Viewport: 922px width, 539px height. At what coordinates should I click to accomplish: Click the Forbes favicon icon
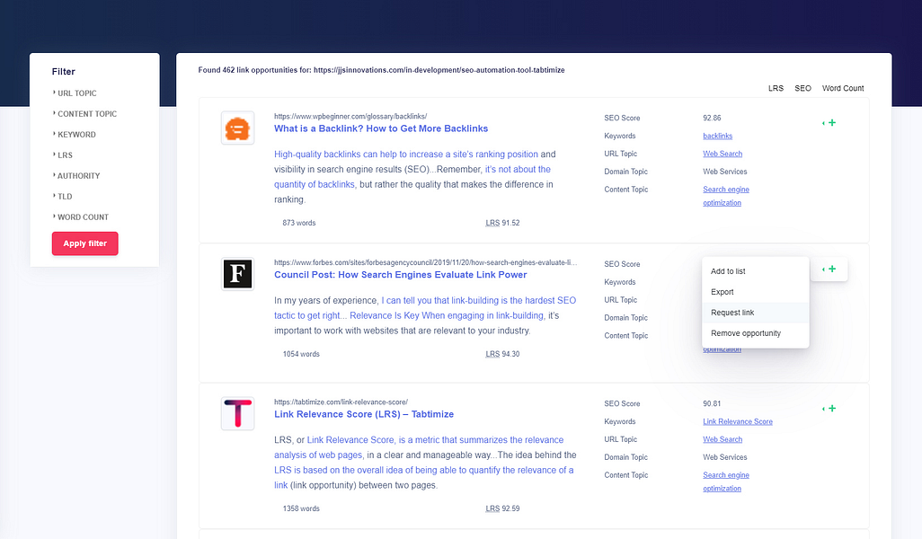(236, 274)
